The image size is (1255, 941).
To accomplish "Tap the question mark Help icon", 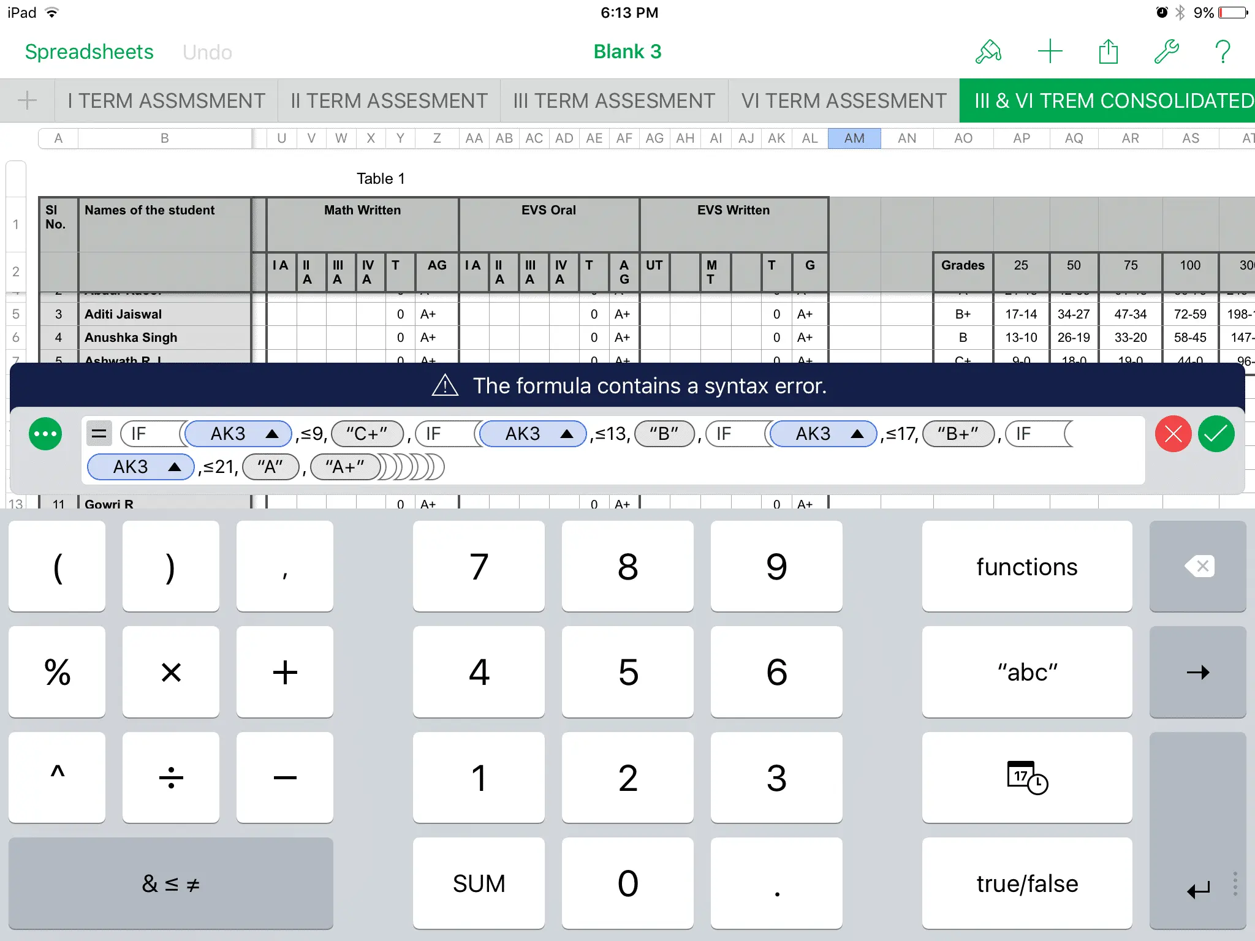I will pyautogui.click(x=1223, y=52).
